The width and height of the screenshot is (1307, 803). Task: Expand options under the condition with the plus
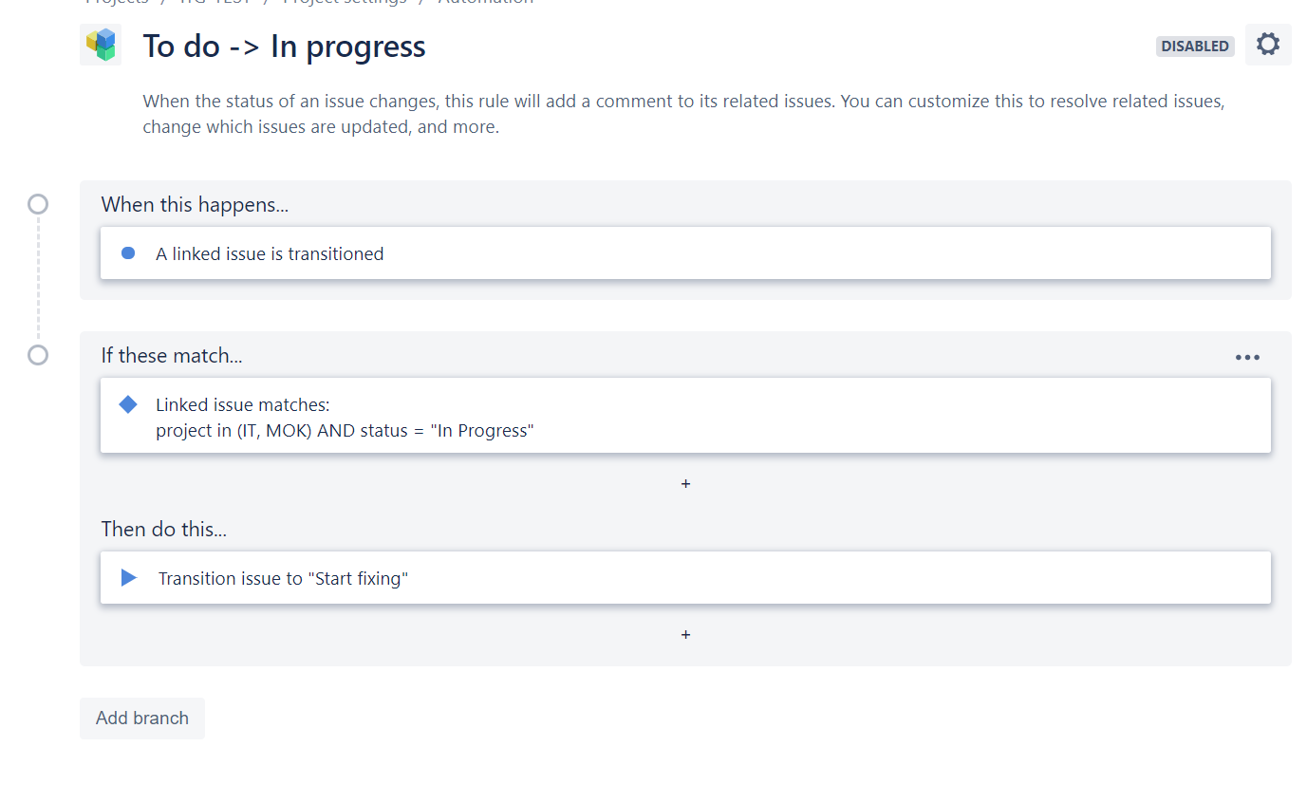pos(685,483)
